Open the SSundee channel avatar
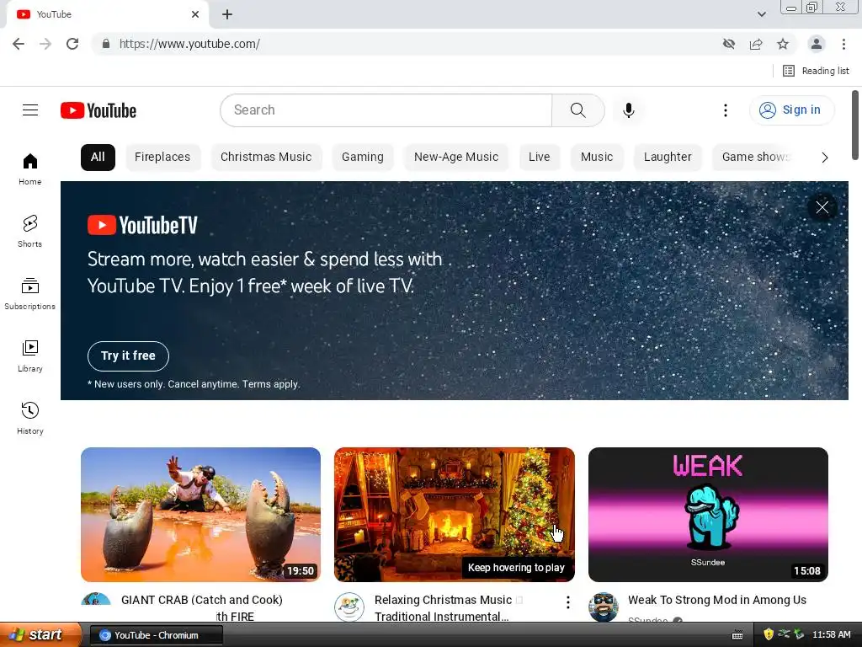The image size is (862, 647). click(x=603, y=607)
